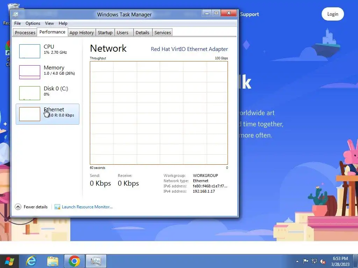Viewport: 358px width, 268px height.
Task: Click the IPv4 address 192.168.1.17
Action: click(204, 191)
